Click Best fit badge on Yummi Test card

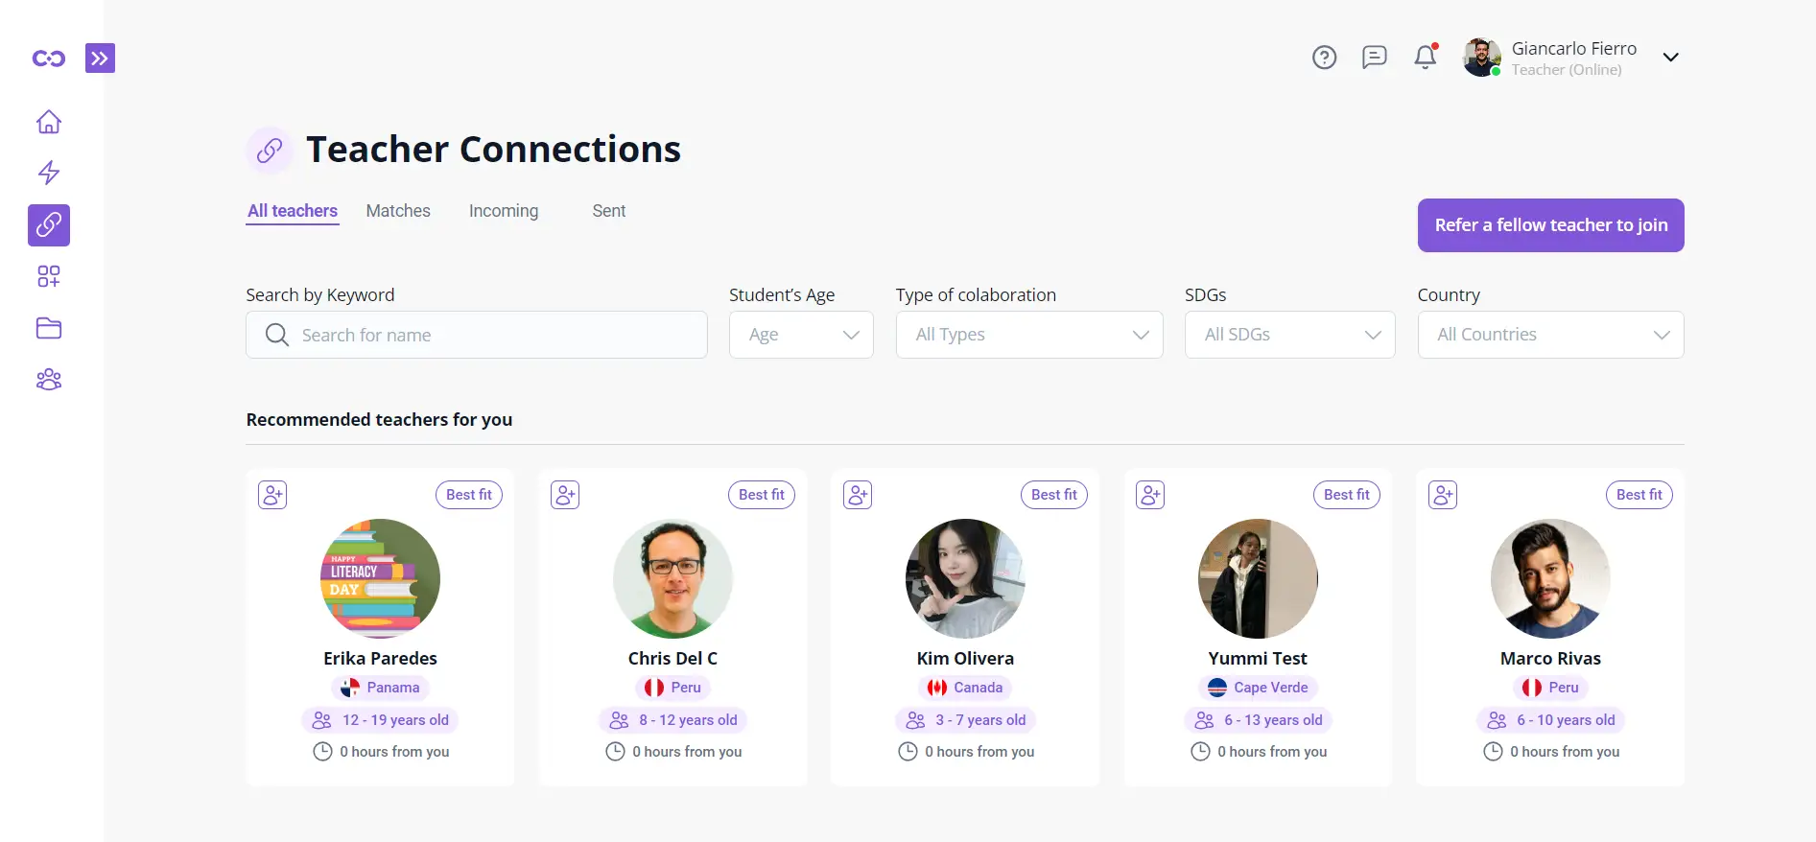[1347, 495]
